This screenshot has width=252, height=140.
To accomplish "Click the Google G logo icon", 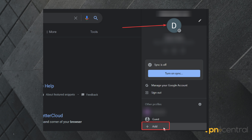I will click(147, 85).
